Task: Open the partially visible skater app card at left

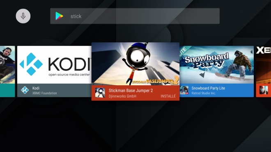Action: pyautogui.click(x=7, y=71)
